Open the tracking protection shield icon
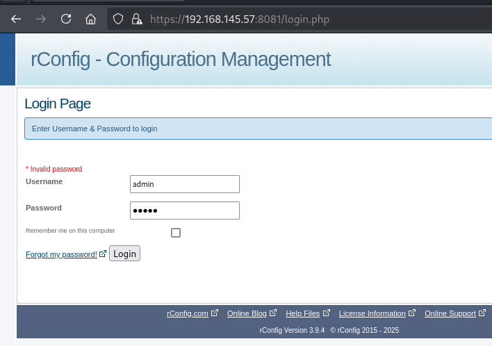 118,19
